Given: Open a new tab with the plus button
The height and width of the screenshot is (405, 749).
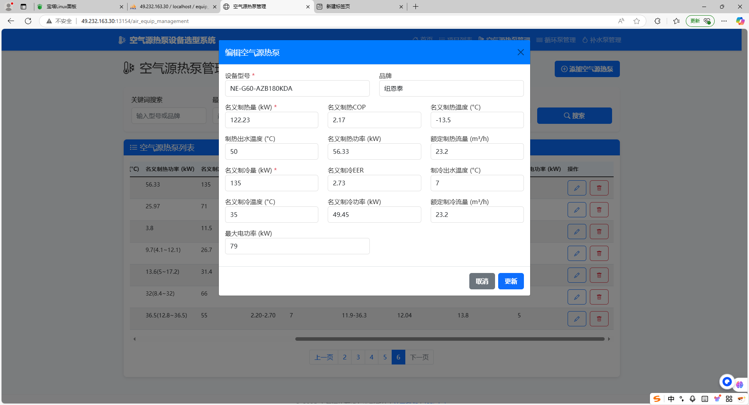Looking at the screenshot, I should click(416, 7).
